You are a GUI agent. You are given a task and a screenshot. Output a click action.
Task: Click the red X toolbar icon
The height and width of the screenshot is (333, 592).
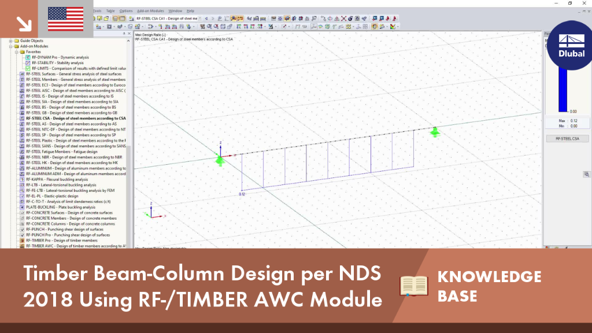343,18
